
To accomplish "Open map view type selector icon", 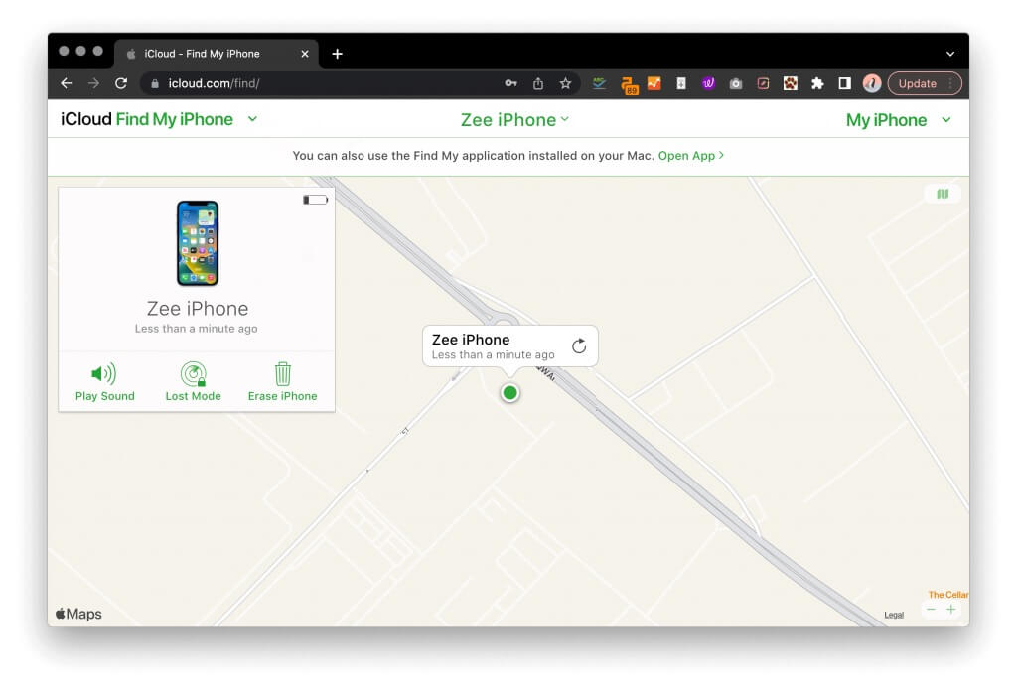I will [942, 194].
